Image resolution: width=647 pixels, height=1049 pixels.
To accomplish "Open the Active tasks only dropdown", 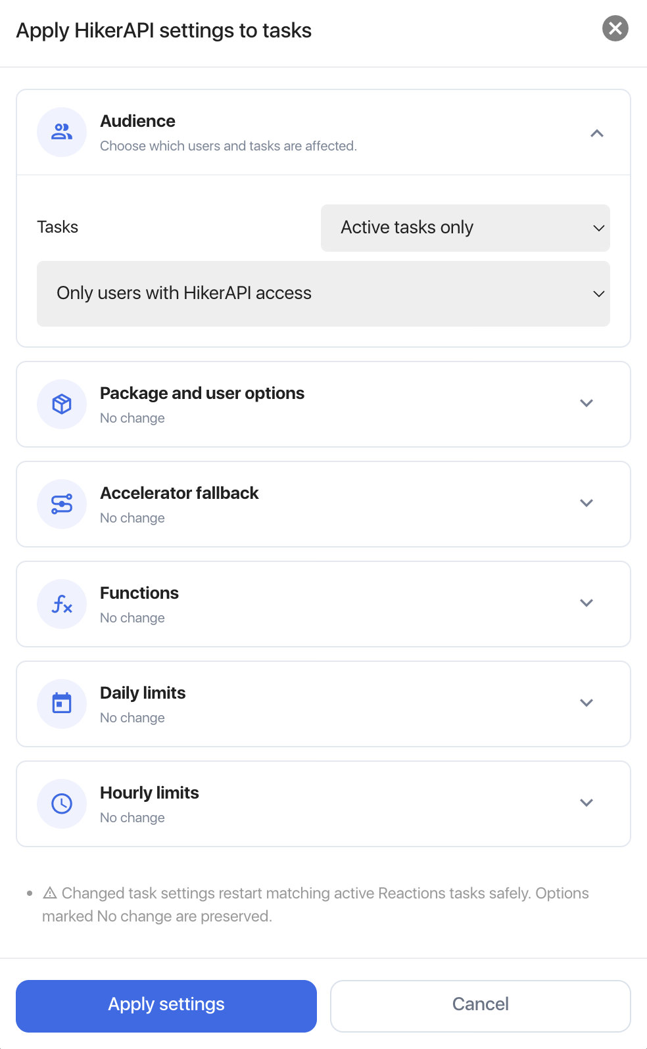I will click(x=466, y=228).
